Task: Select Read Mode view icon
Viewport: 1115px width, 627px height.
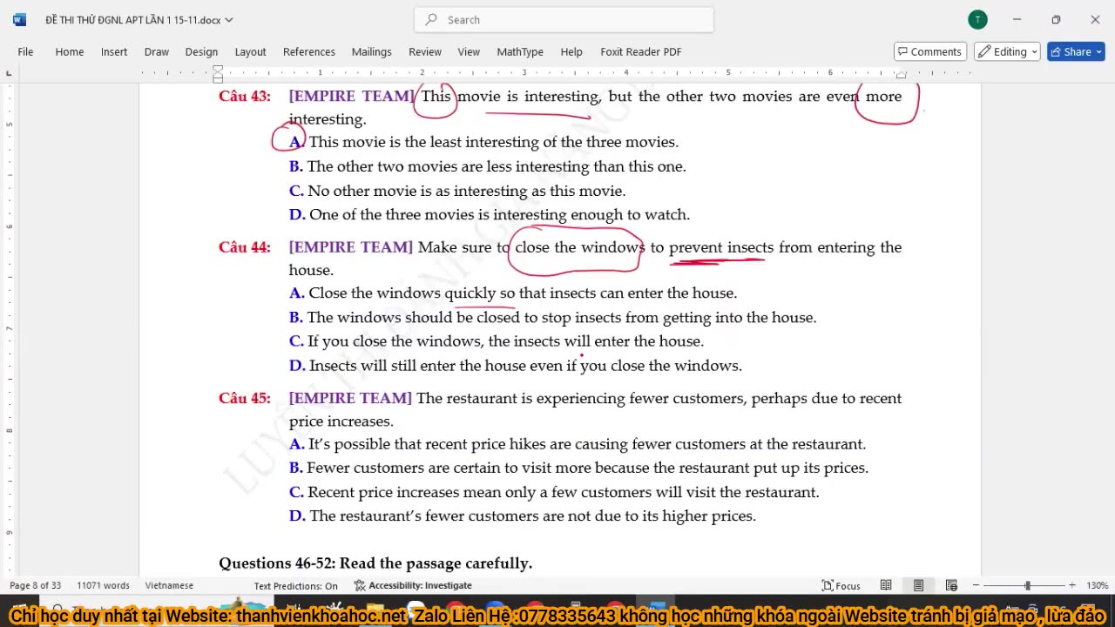Action: (x=886, y=585)
